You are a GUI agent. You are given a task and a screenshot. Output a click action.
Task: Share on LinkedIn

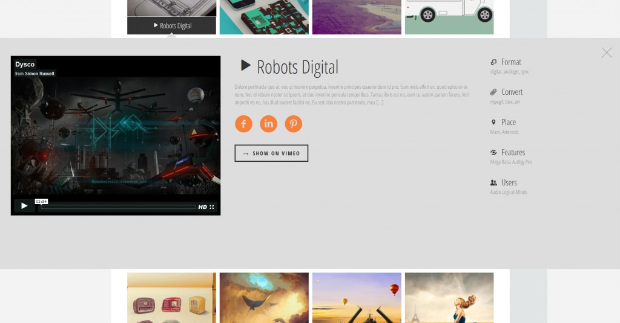[268, 124]
